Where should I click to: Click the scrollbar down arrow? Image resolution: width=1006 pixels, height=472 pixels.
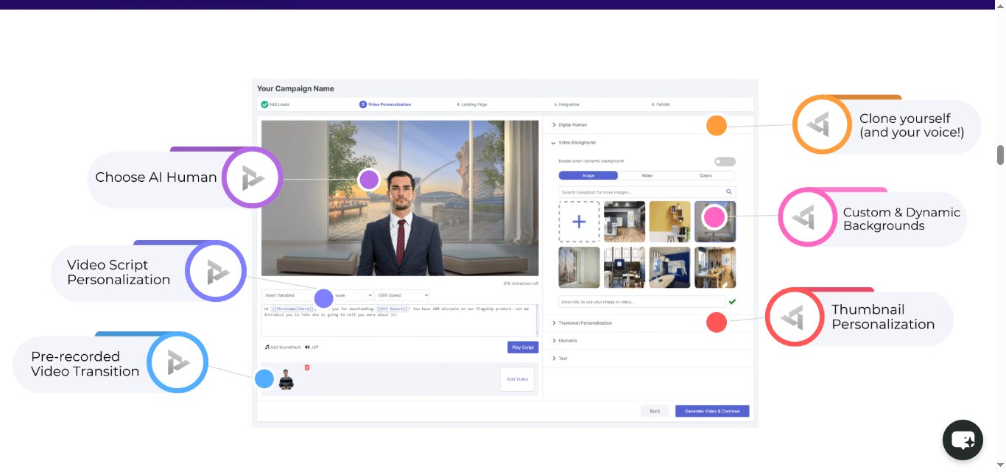click(1001, 465)
